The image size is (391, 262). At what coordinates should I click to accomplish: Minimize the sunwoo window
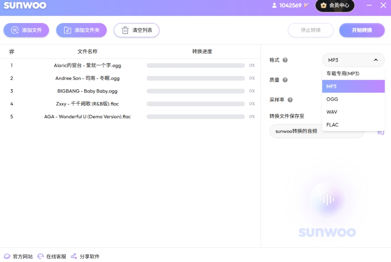tap(369, 5)
